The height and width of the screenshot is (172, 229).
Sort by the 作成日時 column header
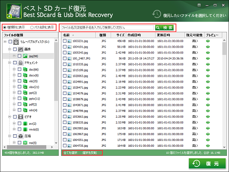tap(141, 35)
